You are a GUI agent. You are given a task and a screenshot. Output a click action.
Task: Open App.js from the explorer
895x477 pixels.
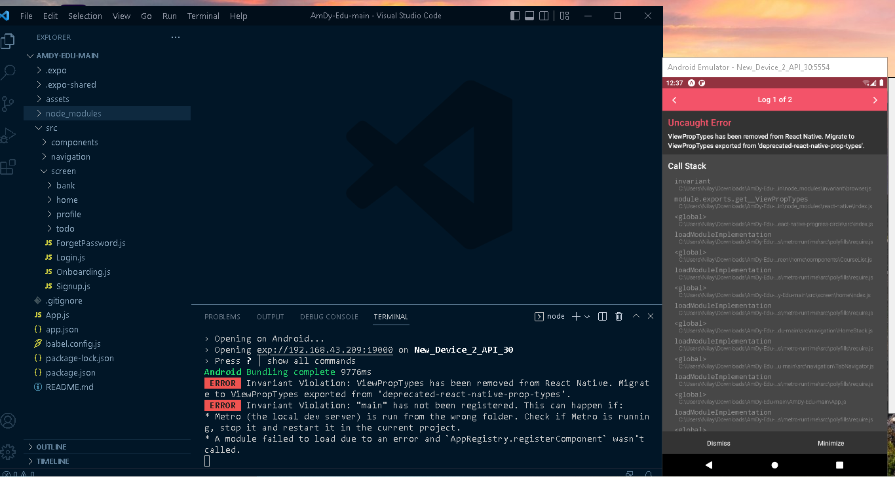pos(107,315)
